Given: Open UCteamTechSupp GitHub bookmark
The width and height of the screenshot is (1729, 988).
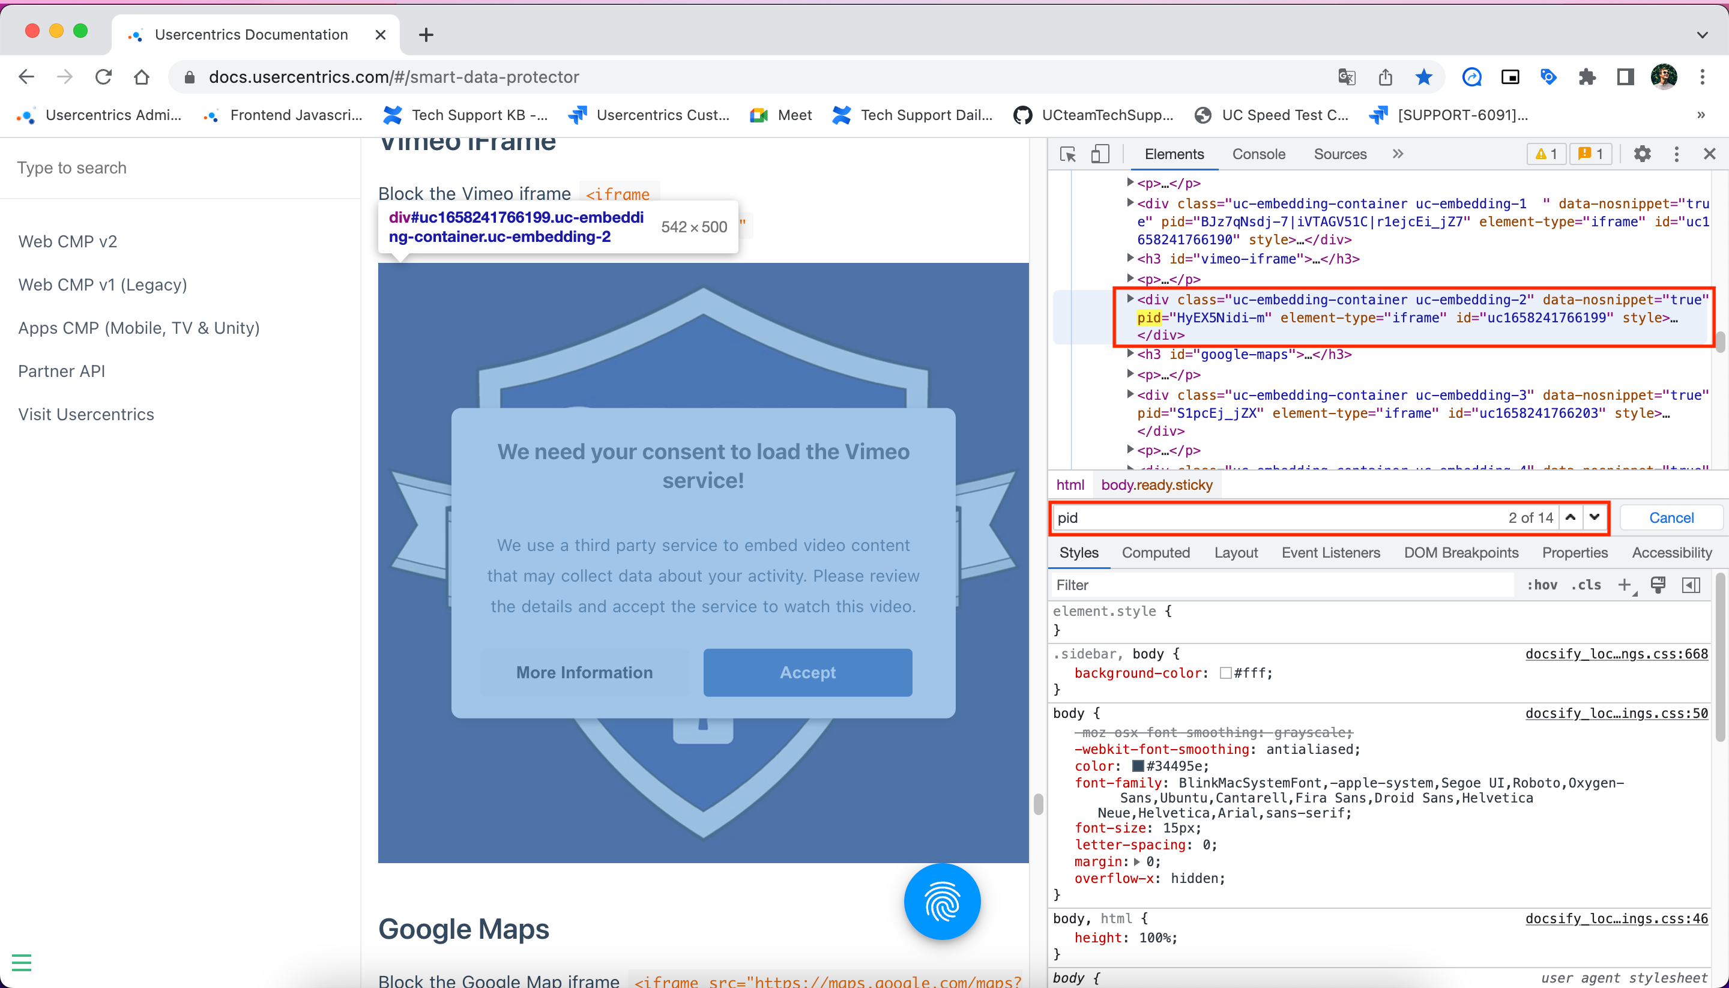Looking at the screenshot, I should point(1094,115).
